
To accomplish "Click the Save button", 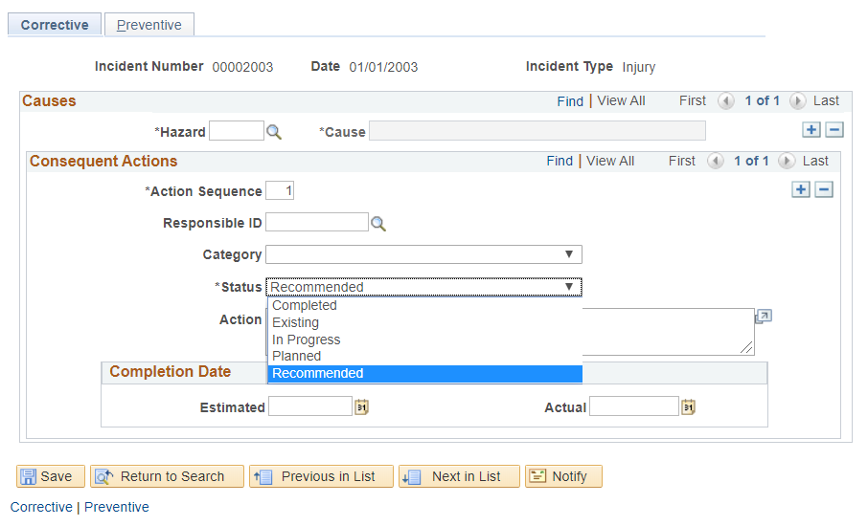I will tap(51, 476).
